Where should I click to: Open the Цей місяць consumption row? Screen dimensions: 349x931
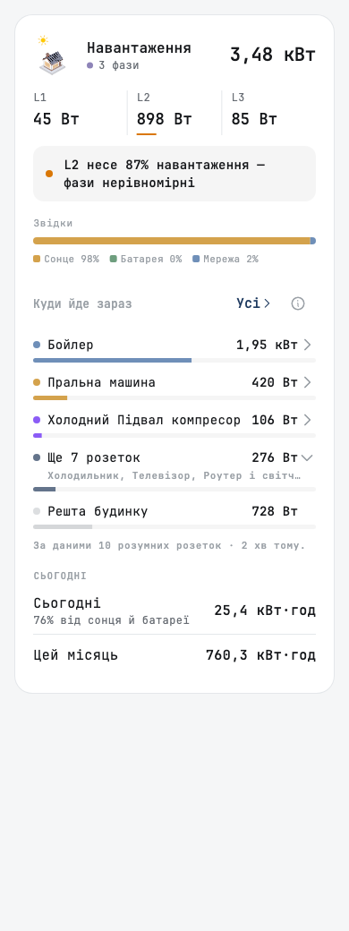coord(174,655)
